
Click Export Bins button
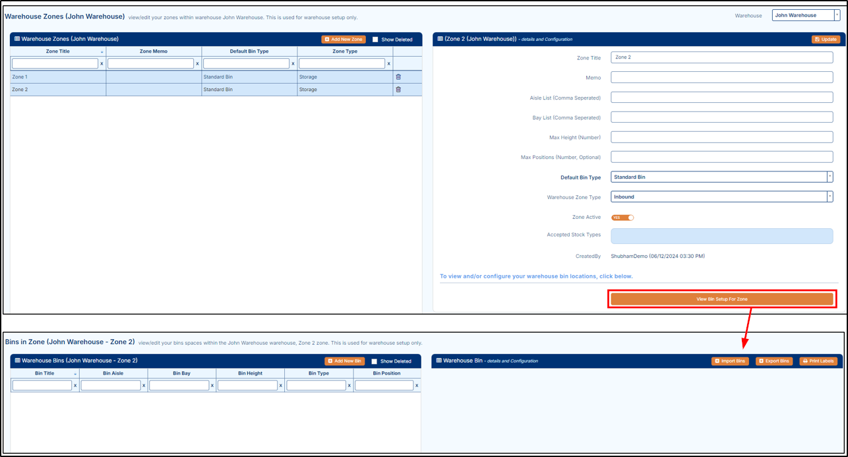(x=774, y=361)
